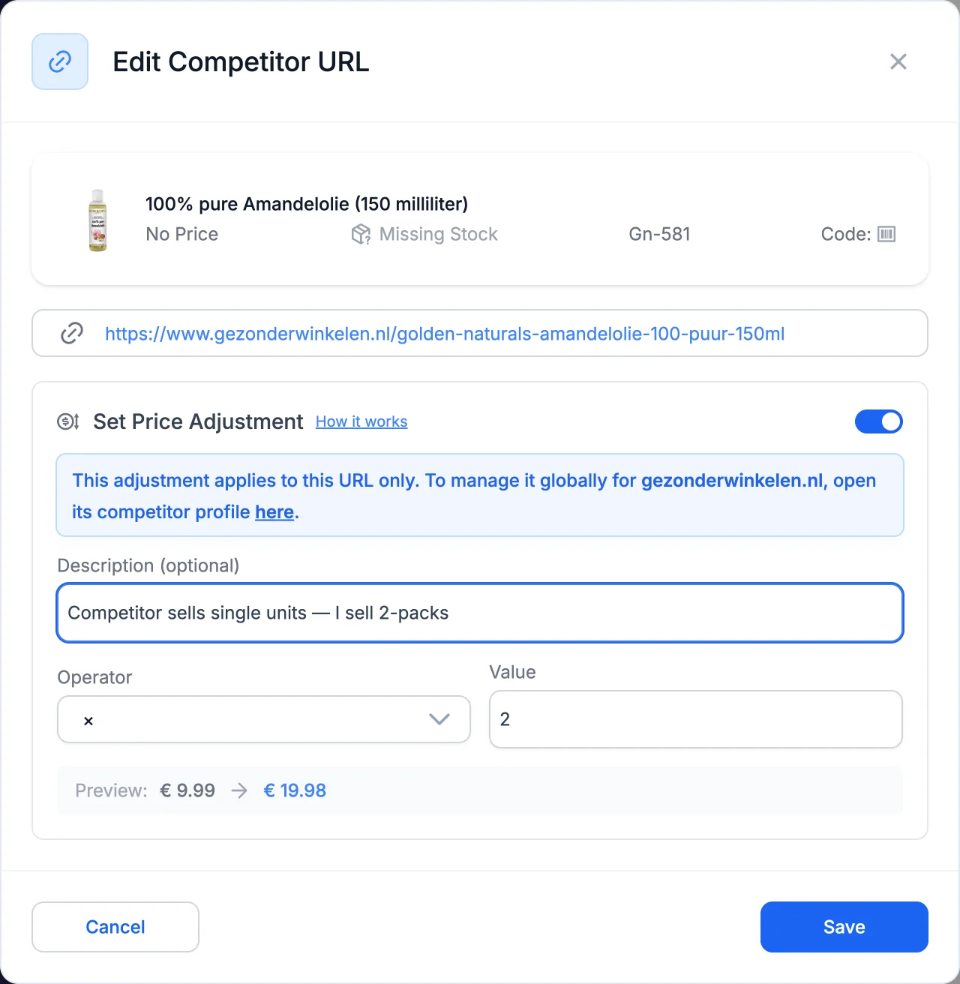Screen dimensions: 960x984
Task: Click the barcode icon next to Code
Action: click(x=886, y=234)
